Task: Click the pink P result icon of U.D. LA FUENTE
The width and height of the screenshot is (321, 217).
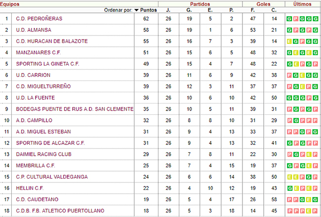Action: click(x=309, y=98)
